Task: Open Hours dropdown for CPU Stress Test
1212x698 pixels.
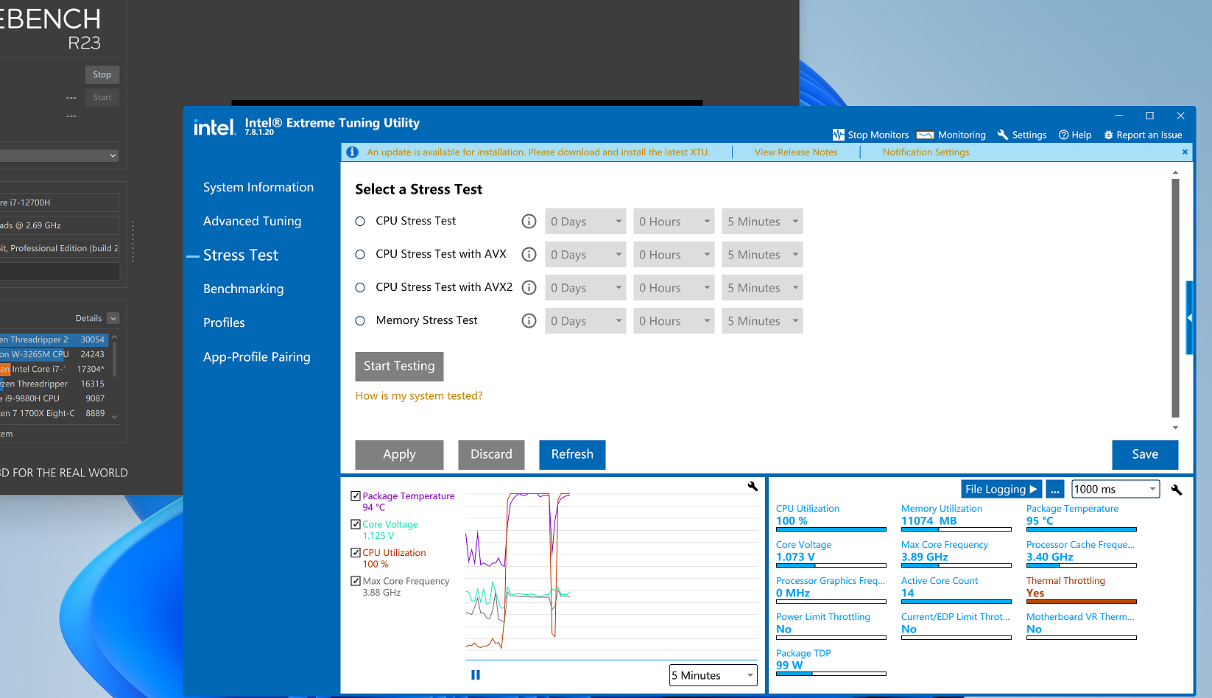Action: pos(674,222)
